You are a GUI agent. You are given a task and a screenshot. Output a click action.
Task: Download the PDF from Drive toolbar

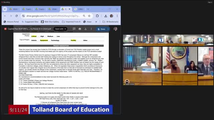point(86,29)
